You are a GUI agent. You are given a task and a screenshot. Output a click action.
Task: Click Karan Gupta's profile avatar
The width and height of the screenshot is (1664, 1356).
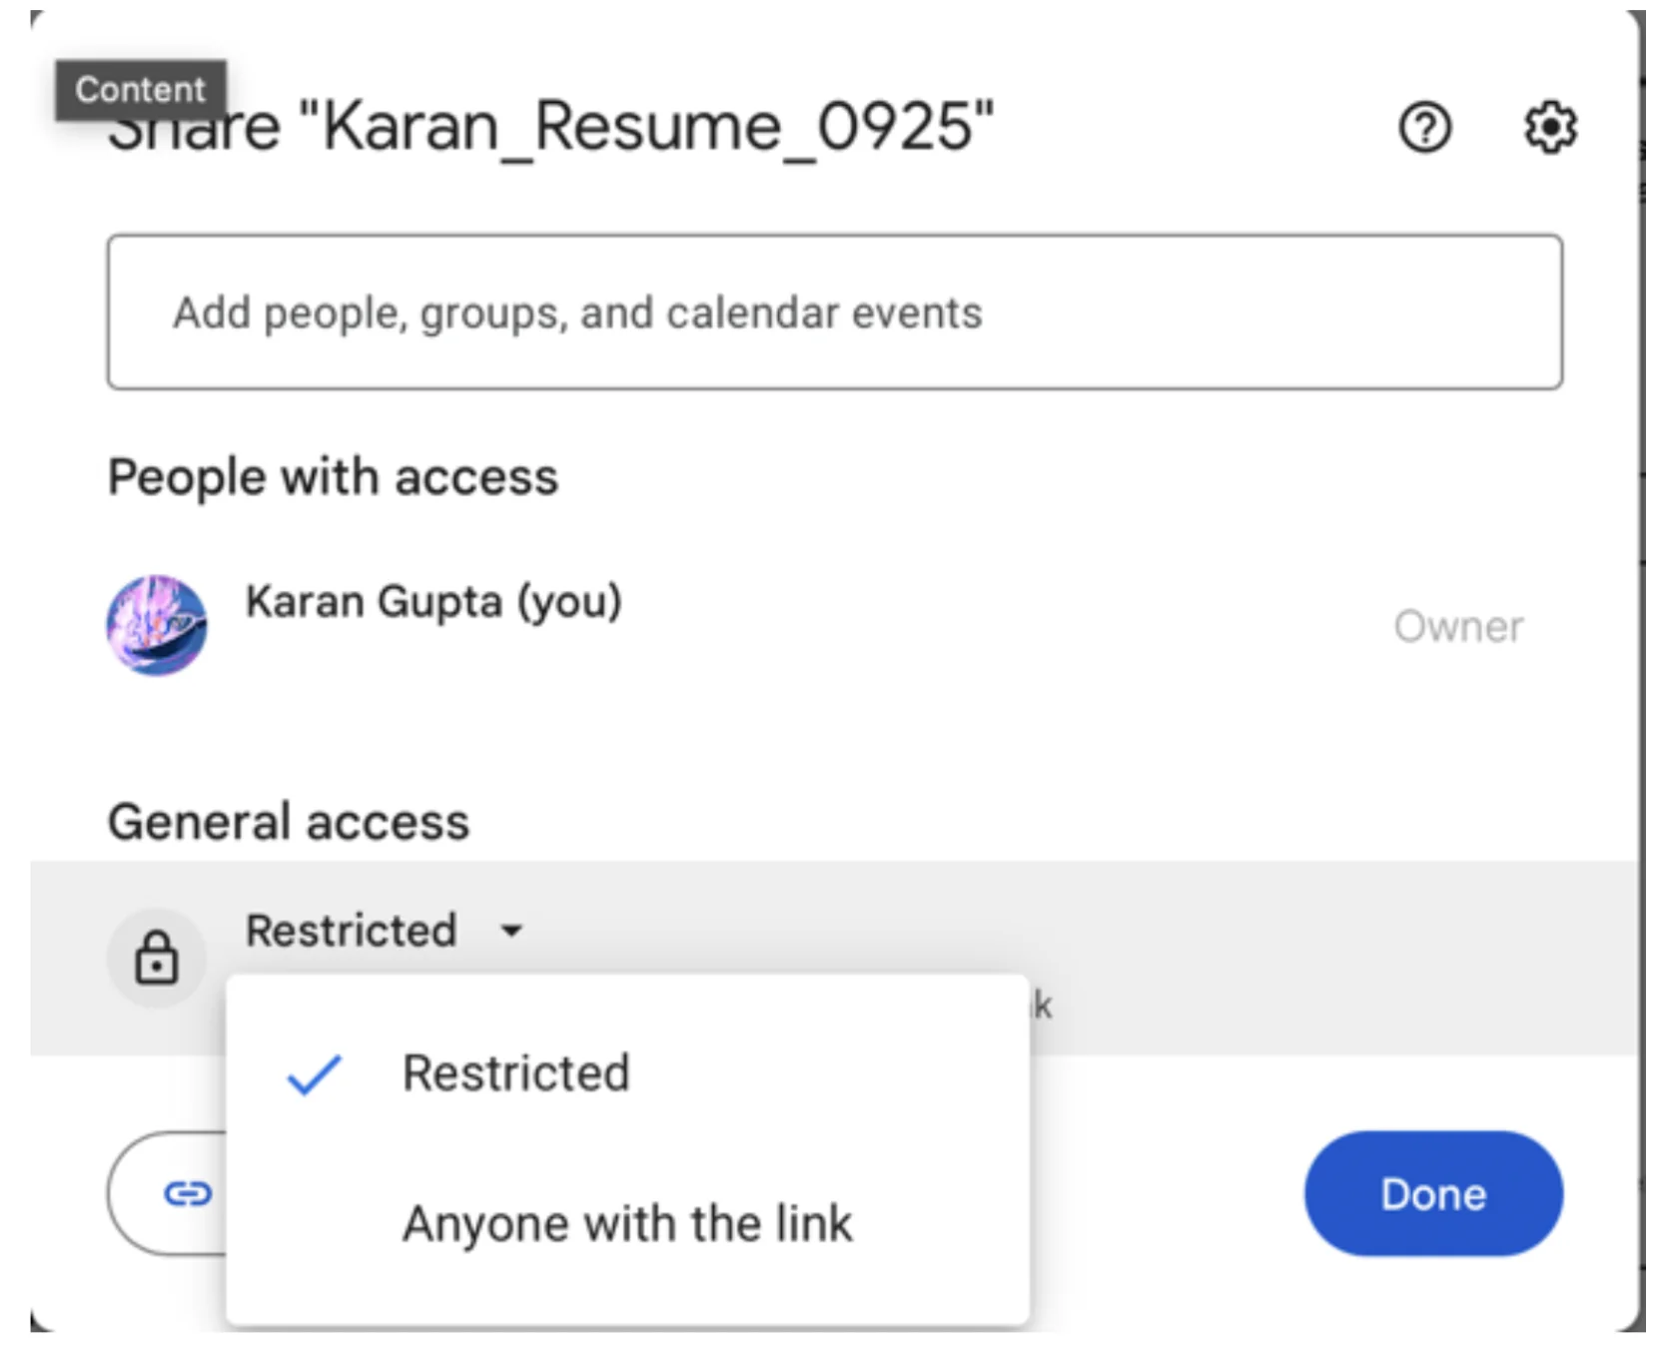[157, 625]
